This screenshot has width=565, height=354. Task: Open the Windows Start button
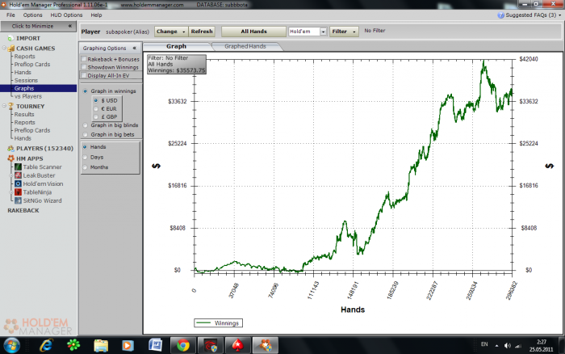click(12, 345)
